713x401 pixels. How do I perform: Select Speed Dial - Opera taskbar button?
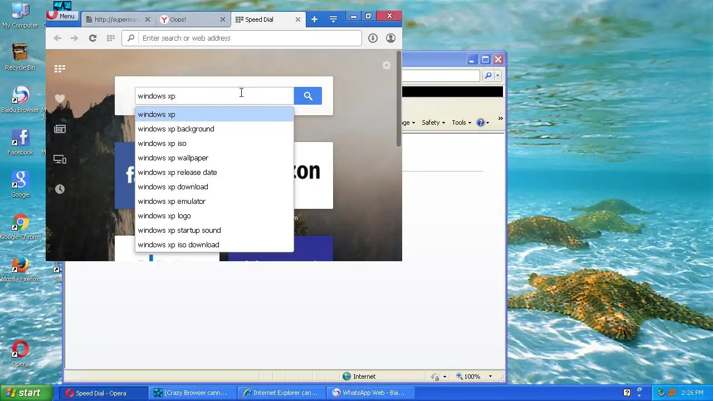102,393
